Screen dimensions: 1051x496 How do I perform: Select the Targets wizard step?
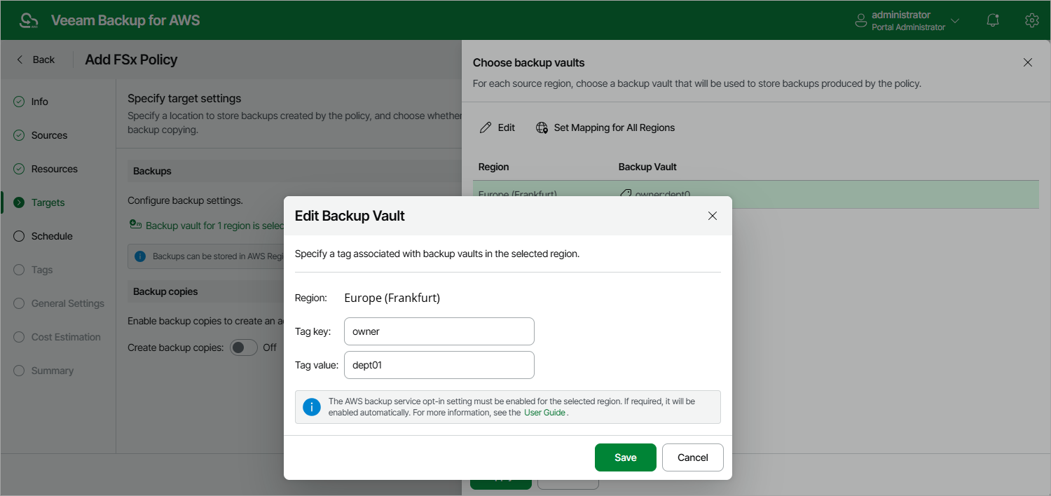(48, 202)
